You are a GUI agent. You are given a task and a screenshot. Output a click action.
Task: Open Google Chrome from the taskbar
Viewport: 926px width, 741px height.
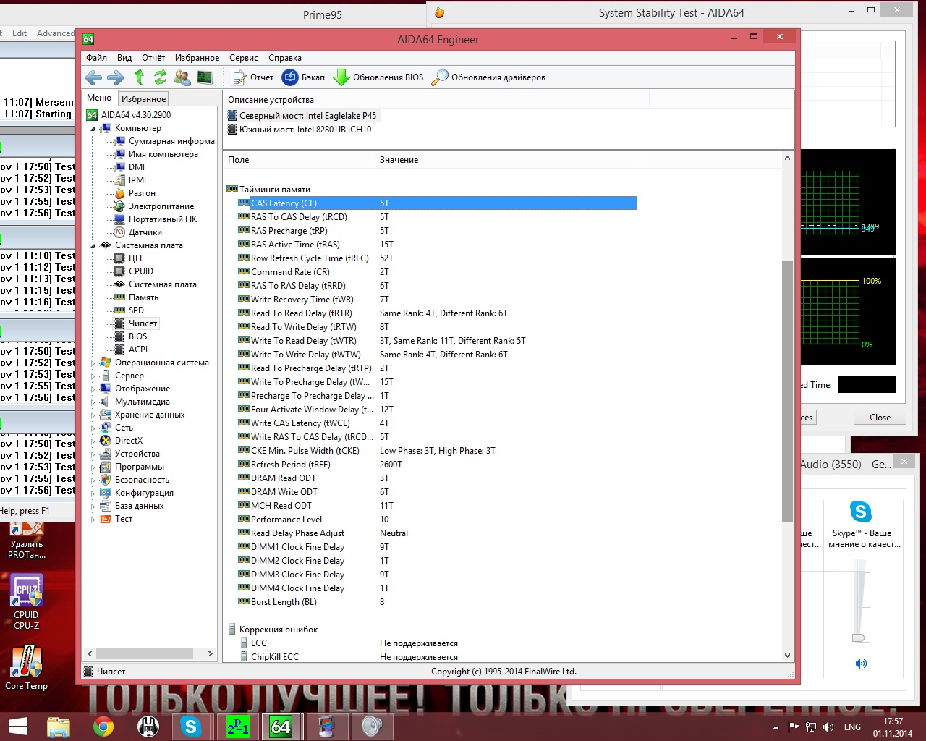103,727
